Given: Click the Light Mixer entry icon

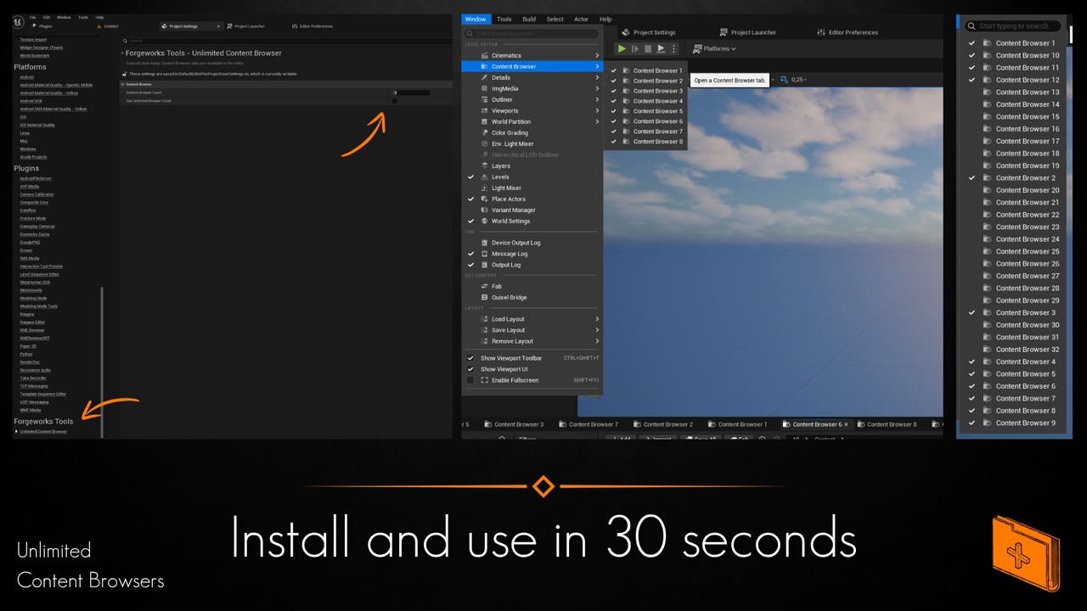Looking at the screenshot, I should tap(484, 188).
